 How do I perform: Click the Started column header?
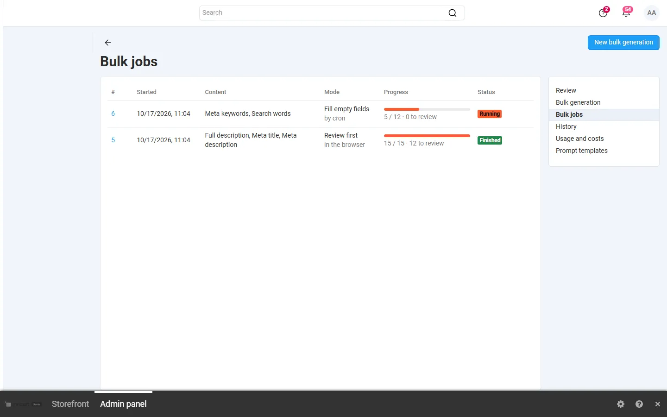(x=146, y=92)
